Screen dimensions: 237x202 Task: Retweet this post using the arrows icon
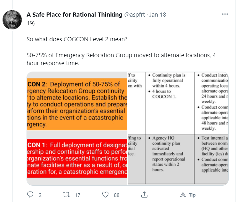pyautogui.click(x=67, y=195)
